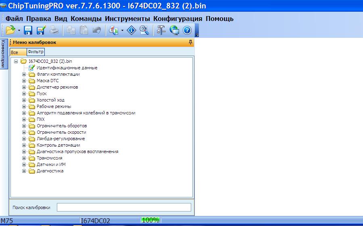Expand the Ограничитель оборотов folder
The height and width of the screenshot is (226, 363).
coord(24,126)
